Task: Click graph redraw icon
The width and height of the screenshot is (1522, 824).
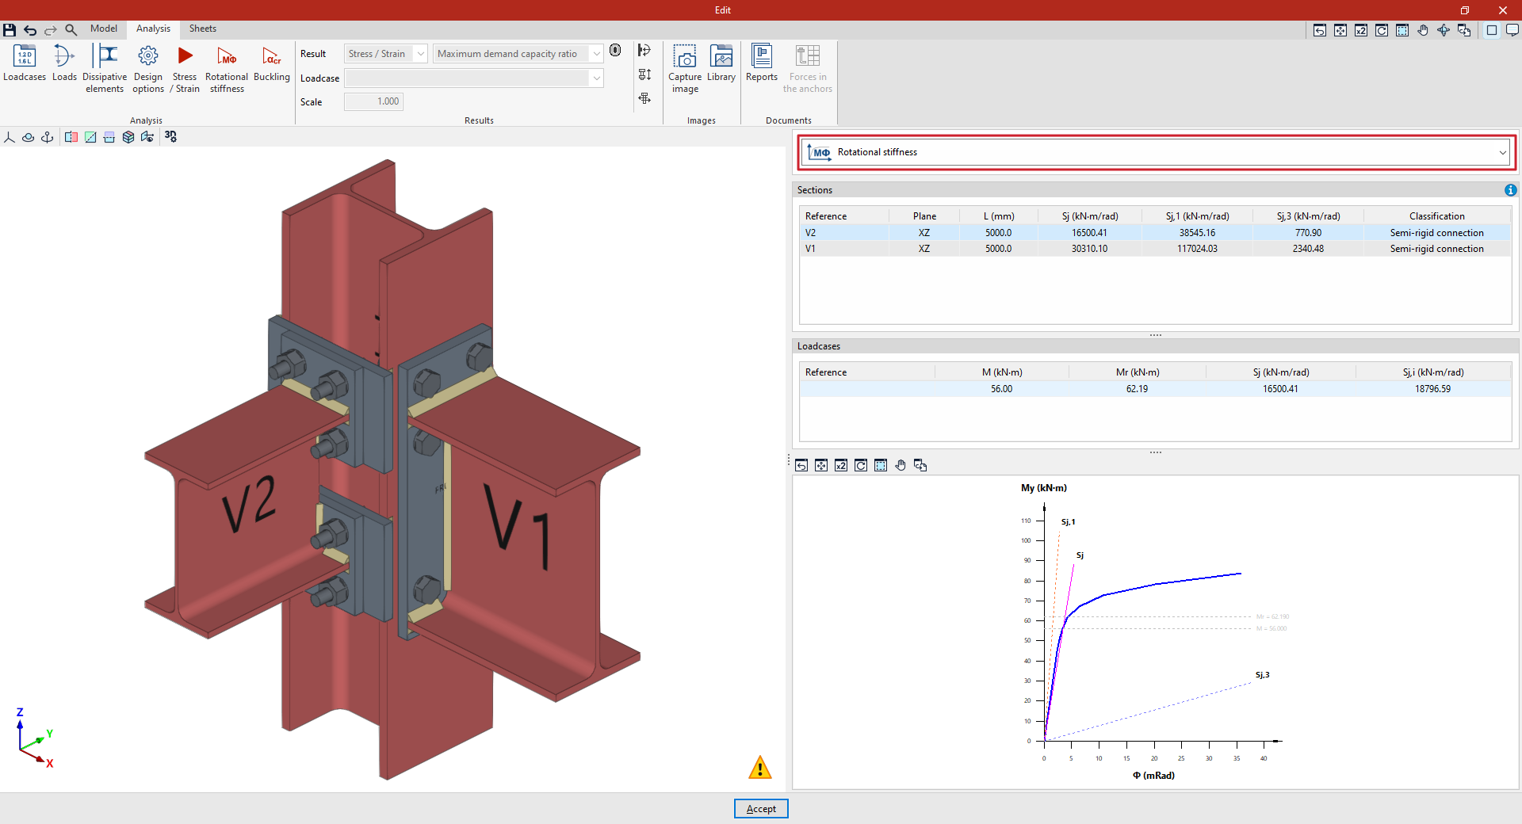Action: click(861, 465)
